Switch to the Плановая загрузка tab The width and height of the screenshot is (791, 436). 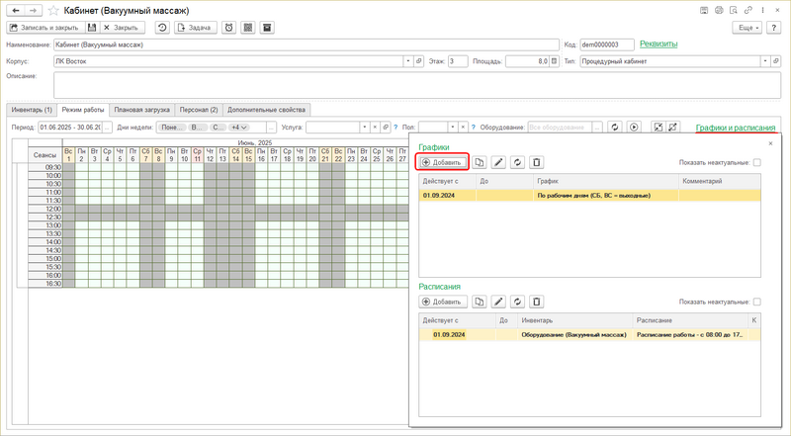pyautogui.click(x=141, y=109)
